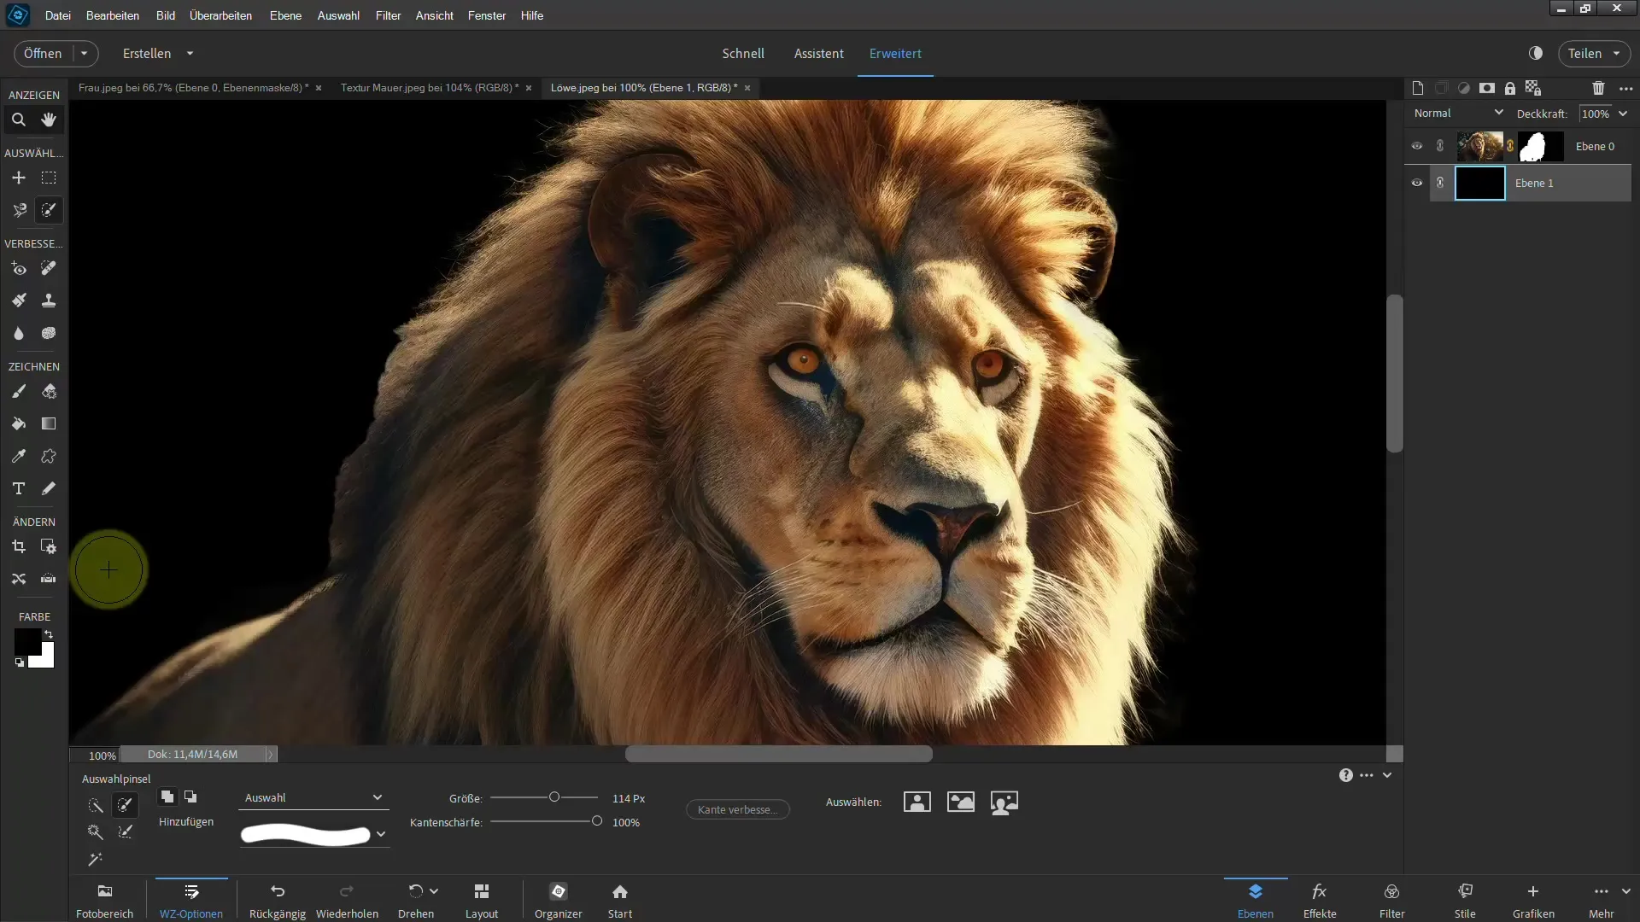Enable add to selection mode (Hinzufügen)
Image resolution: width=1640 pixels, height=922 pixels.
point(167,797)
